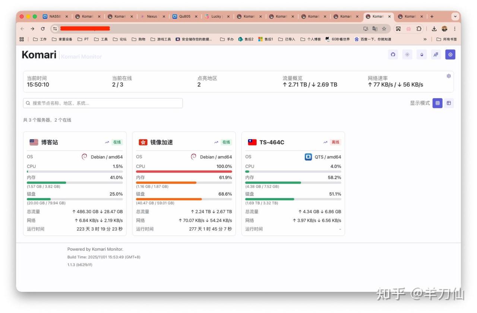The image size is (477, 313).
Task: Open the TS-464C server details
Action: [272, 142]
